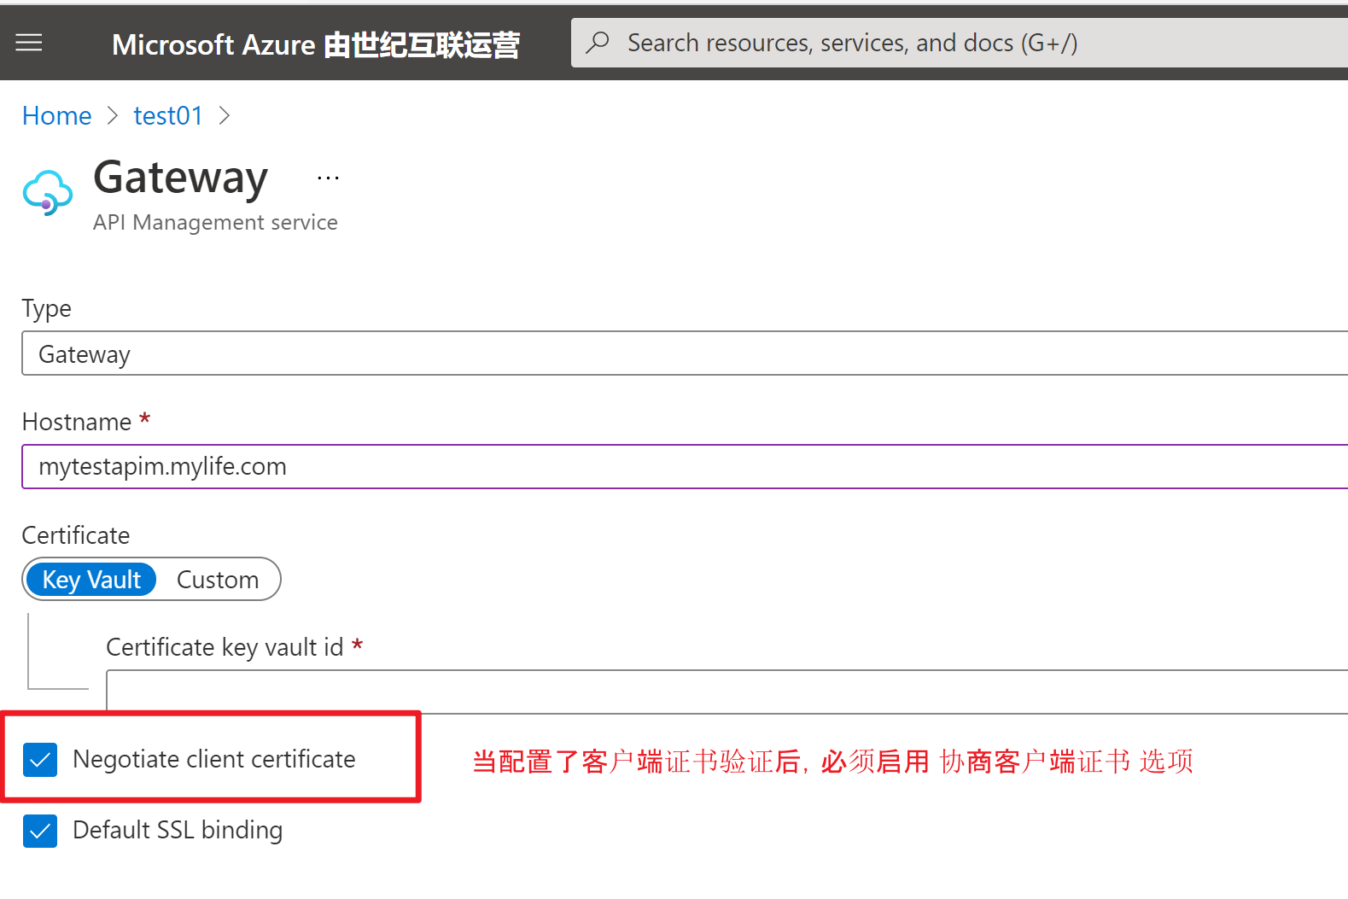Click the chevron after test01 breadcrumb

point(225,116)
